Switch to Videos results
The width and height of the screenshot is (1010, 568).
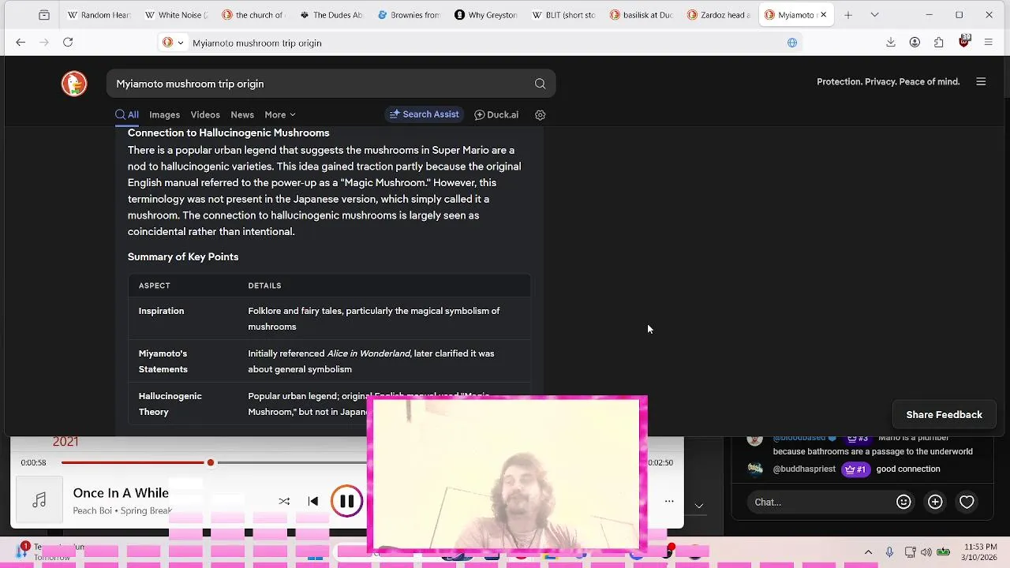point(205,115)
